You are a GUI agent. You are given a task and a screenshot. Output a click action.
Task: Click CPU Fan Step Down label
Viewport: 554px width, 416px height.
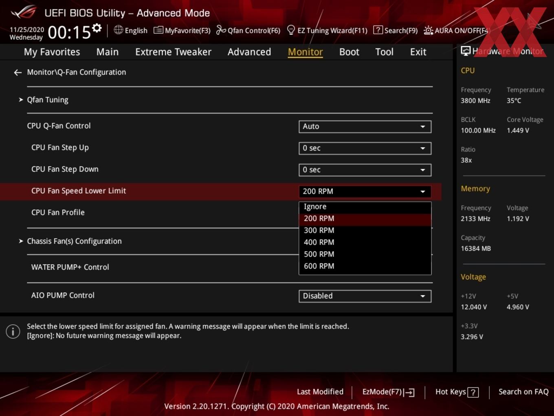[65, 169]
